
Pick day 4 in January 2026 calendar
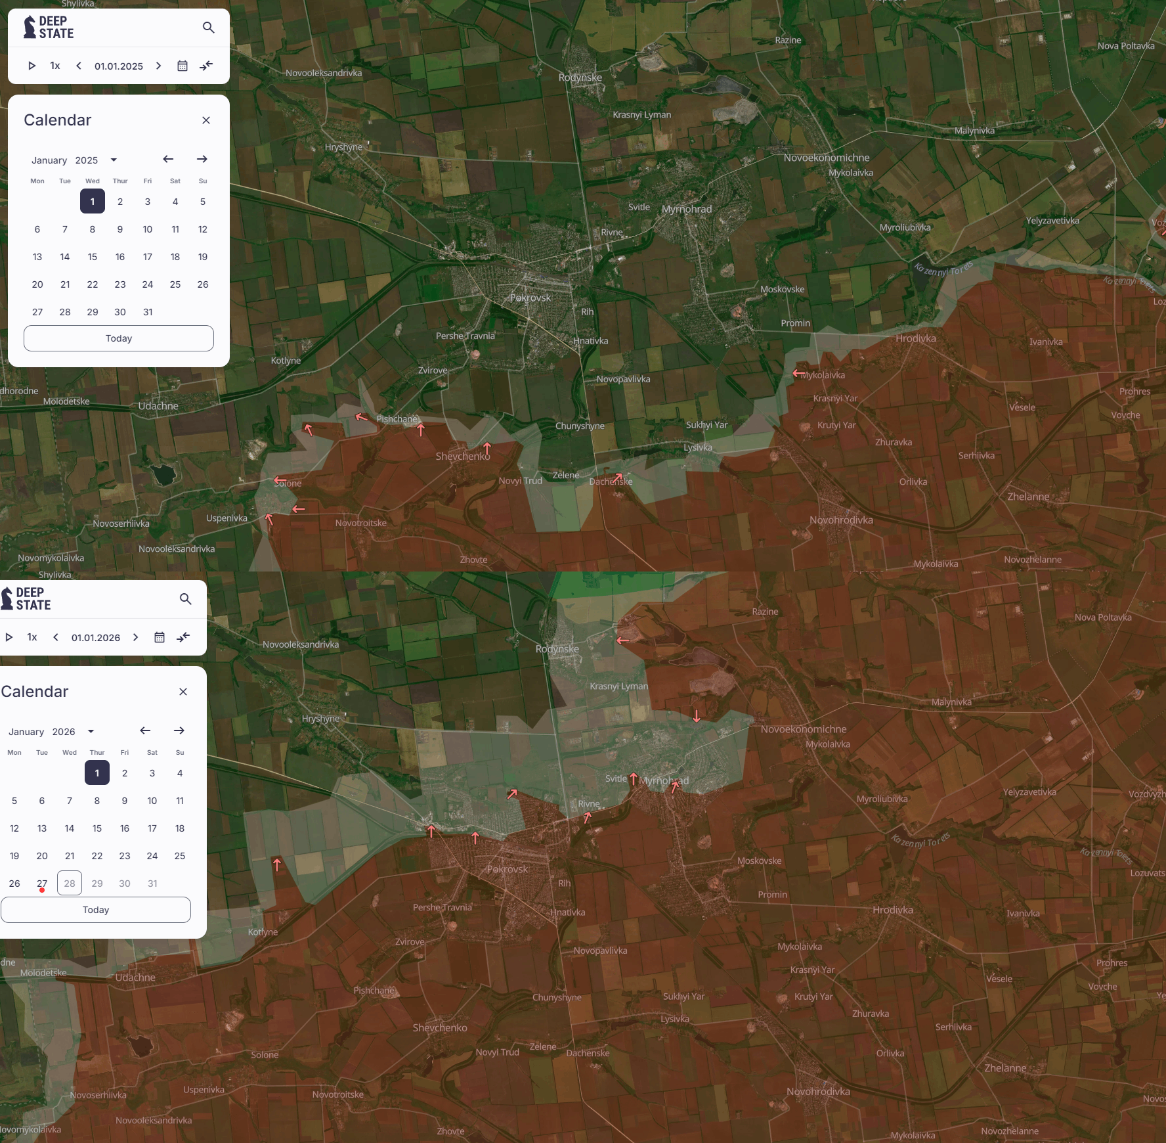[x=180, y=773]
